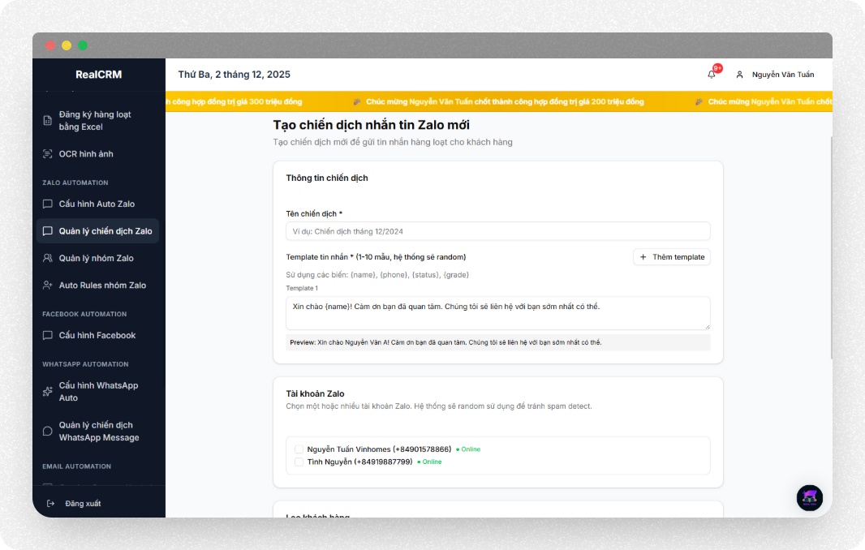Click the 300 triệu đồng banner text
Screen dimensions: 865x550
pyautogui.click(x=234, y=101)
